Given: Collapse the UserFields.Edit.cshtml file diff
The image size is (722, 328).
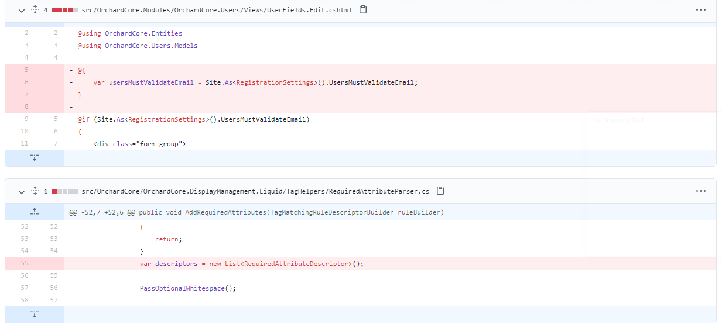Looking at the screenshot, I should [22, 10].
